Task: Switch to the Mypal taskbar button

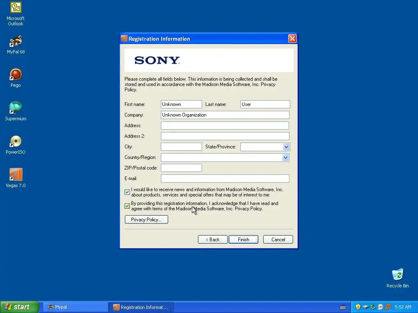Action: tap(76, 307)
